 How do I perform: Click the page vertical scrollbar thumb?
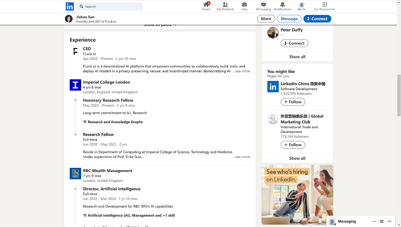(399, 95)
